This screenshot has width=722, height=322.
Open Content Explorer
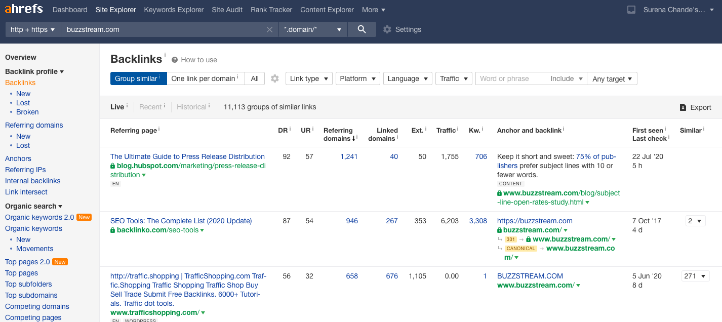[x=327, y=10]
